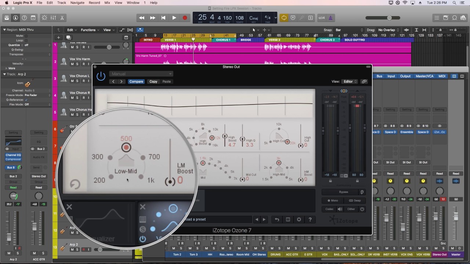Toggle the Mono button in Ozone
Screen dimensions: 470x264
[x=332, y=201]
